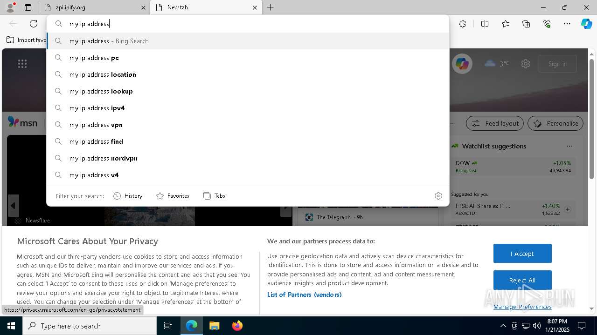Select 'my ip address vpn' suggestion
Viewport: 597px width, 335px height.
[x=248, y=125]
